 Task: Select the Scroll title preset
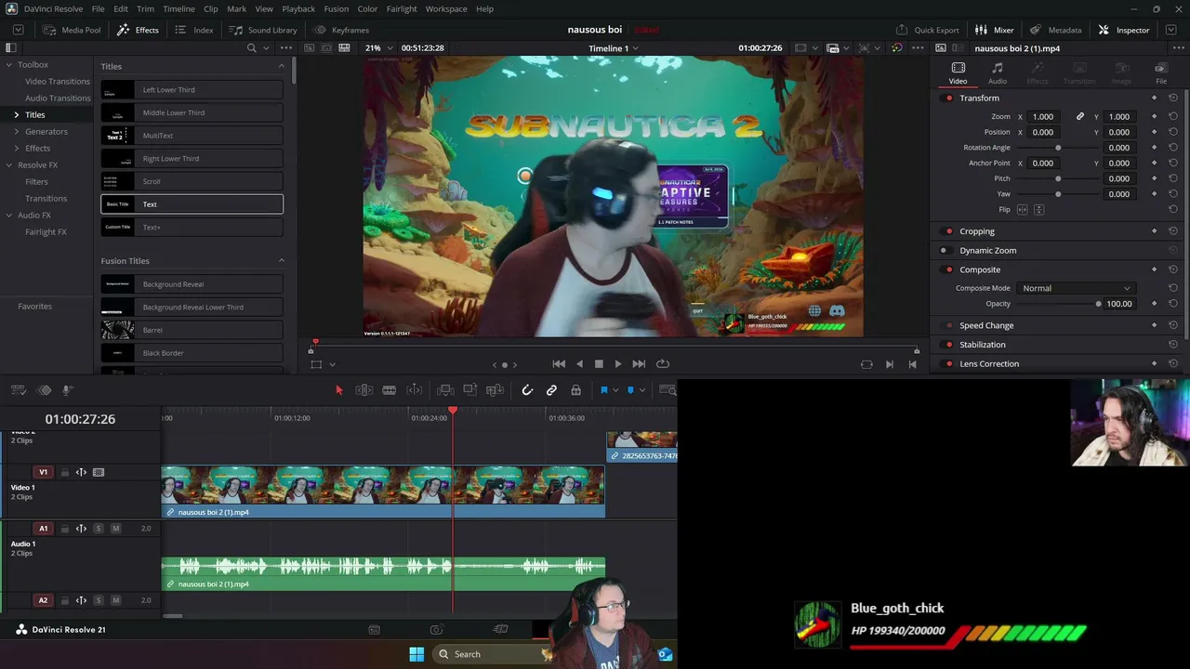click(x=192, y=181)
